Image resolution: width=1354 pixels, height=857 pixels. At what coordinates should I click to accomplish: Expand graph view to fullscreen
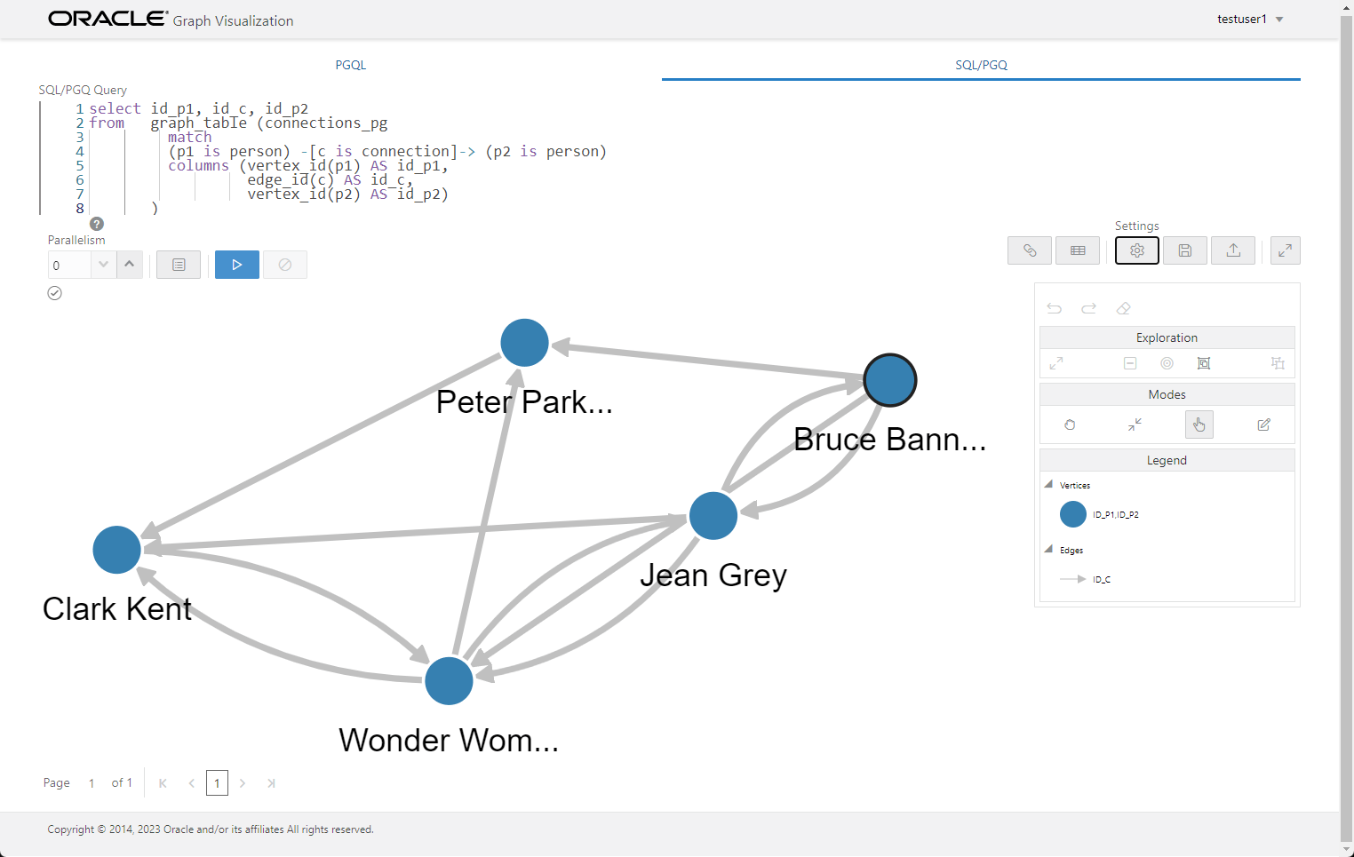coord(1286,250)
